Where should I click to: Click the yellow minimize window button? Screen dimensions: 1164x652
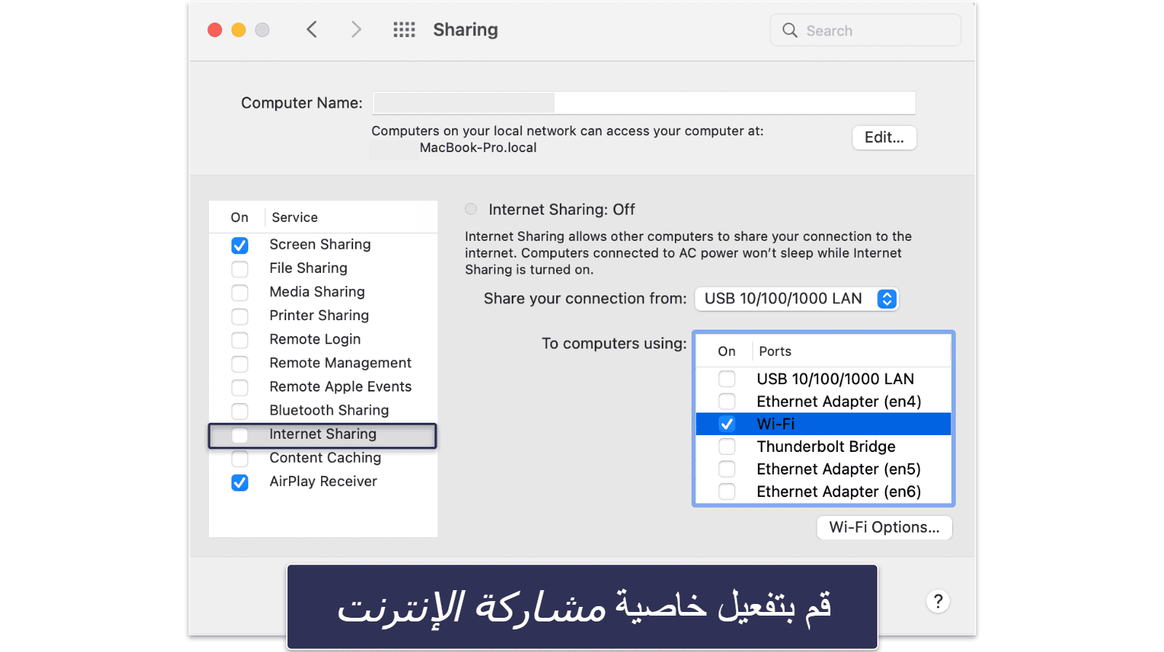point(239,30)
